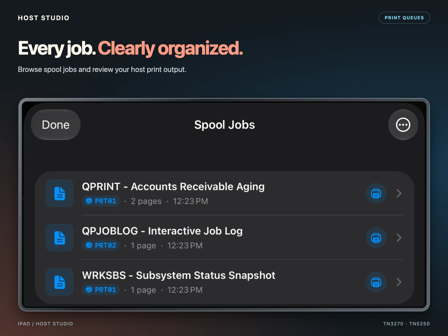The image size is (448, 336).
Task: Click the Spool Jobs title
Action: pos(225,125)
